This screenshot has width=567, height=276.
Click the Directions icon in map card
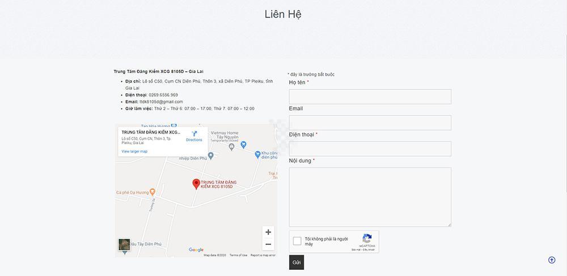click(194, 133)
